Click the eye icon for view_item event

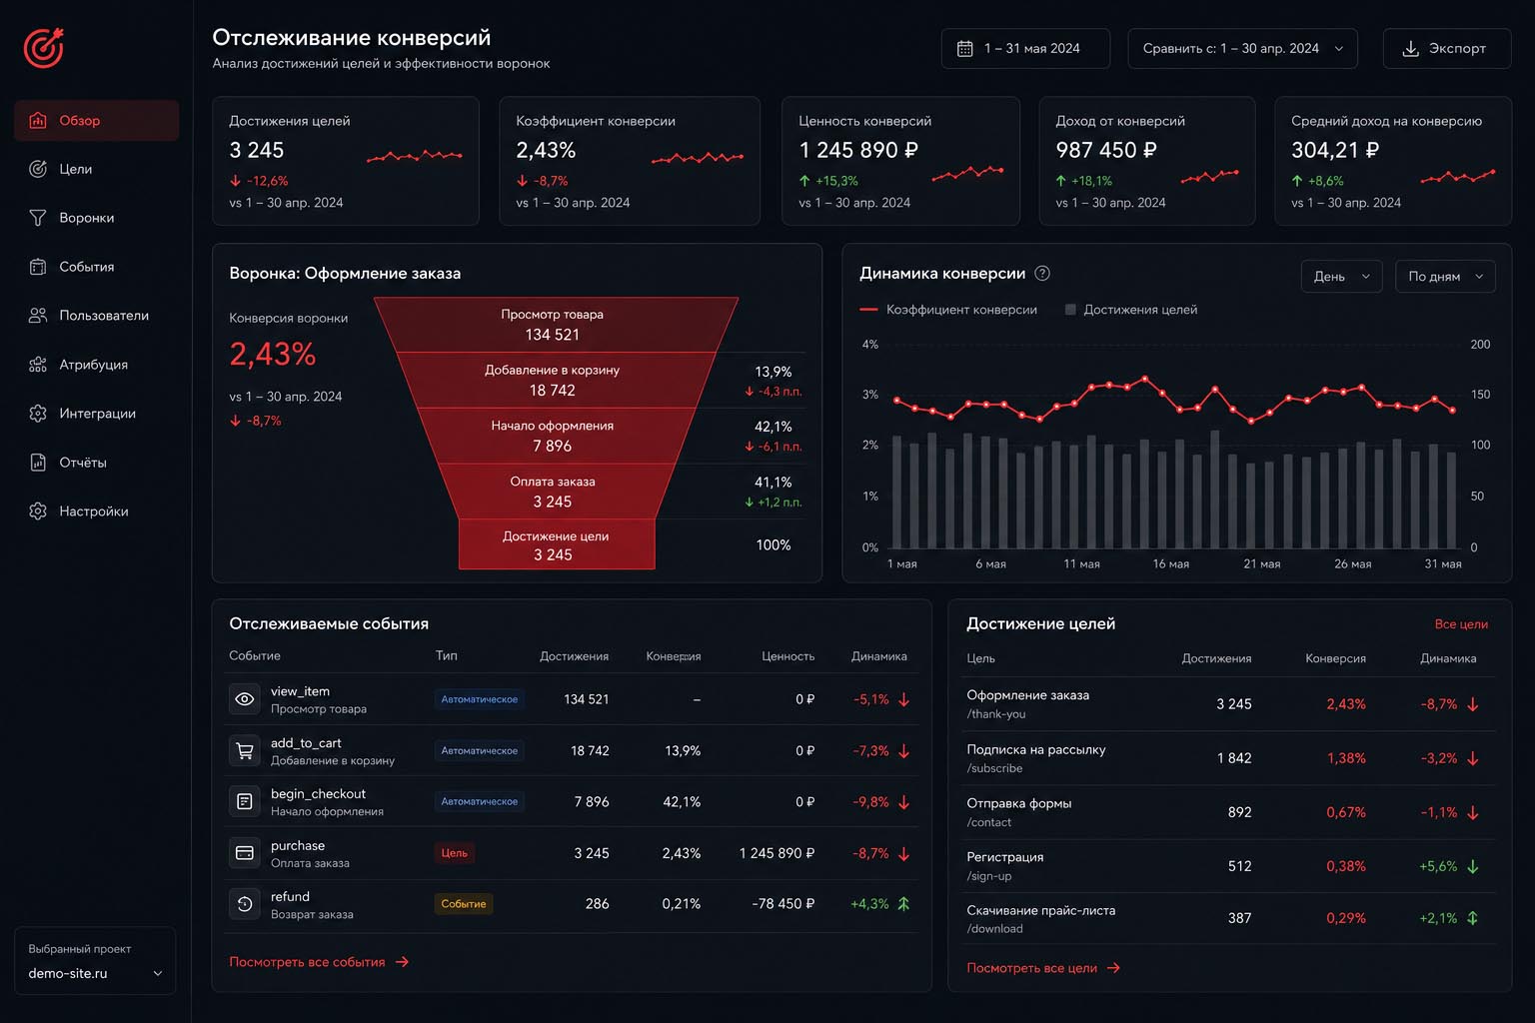click(244, 699)
